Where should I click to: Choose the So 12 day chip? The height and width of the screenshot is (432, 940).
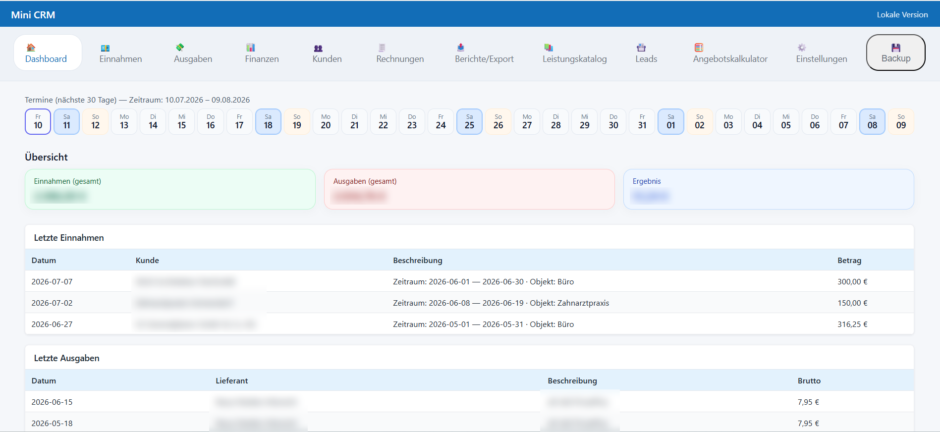(x=96, y=121)
